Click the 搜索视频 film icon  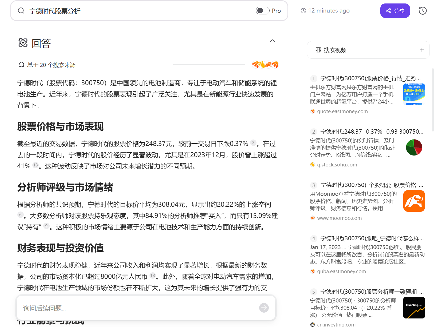(318, 50)
